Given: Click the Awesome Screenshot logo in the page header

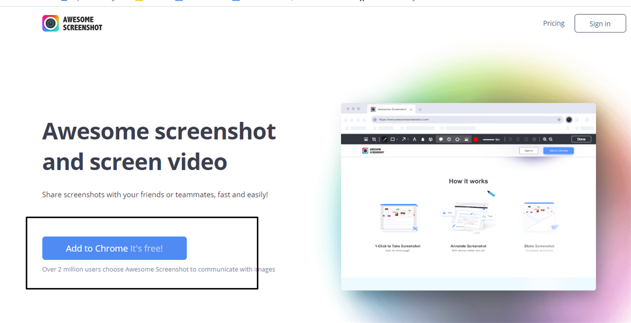Looking at the screenshot, I should click(72, 23).
